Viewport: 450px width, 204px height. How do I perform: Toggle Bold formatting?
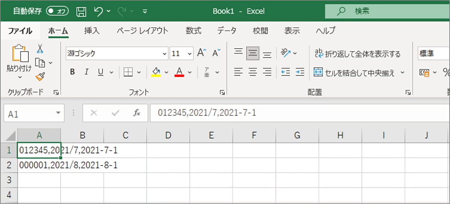[x=73, y=72]
